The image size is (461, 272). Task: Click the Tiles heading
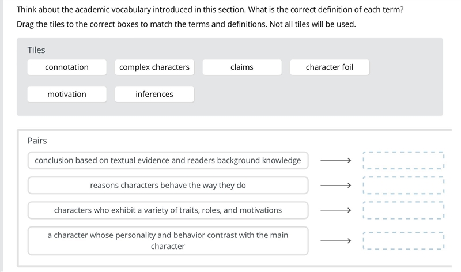(36, 50)
